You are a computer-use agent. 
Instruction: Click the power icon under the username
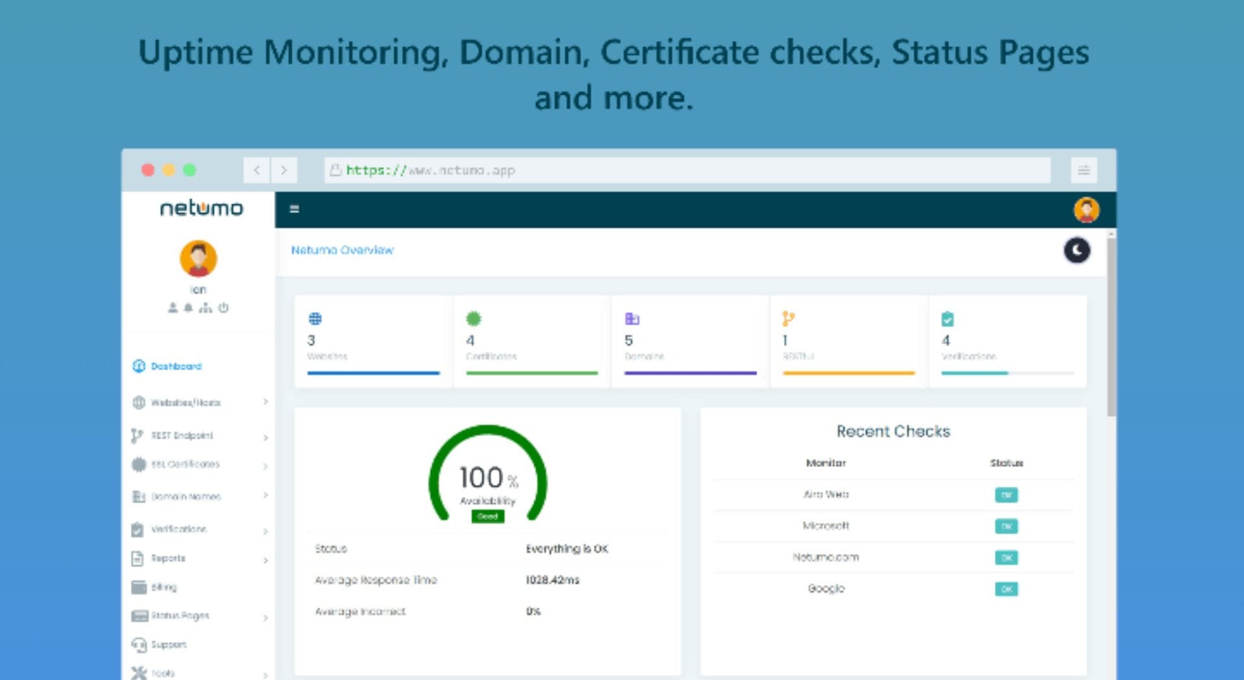224,308
